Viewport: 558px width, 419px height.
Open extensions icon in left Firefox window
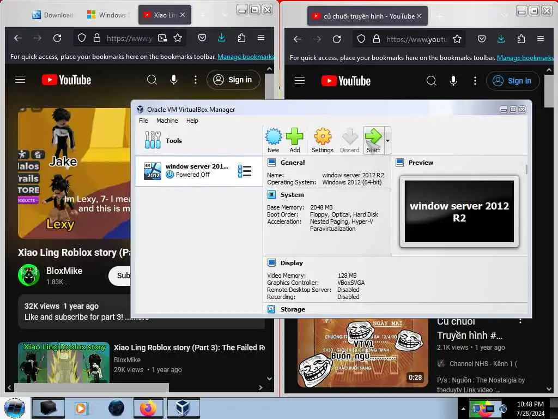coord(241,38)
